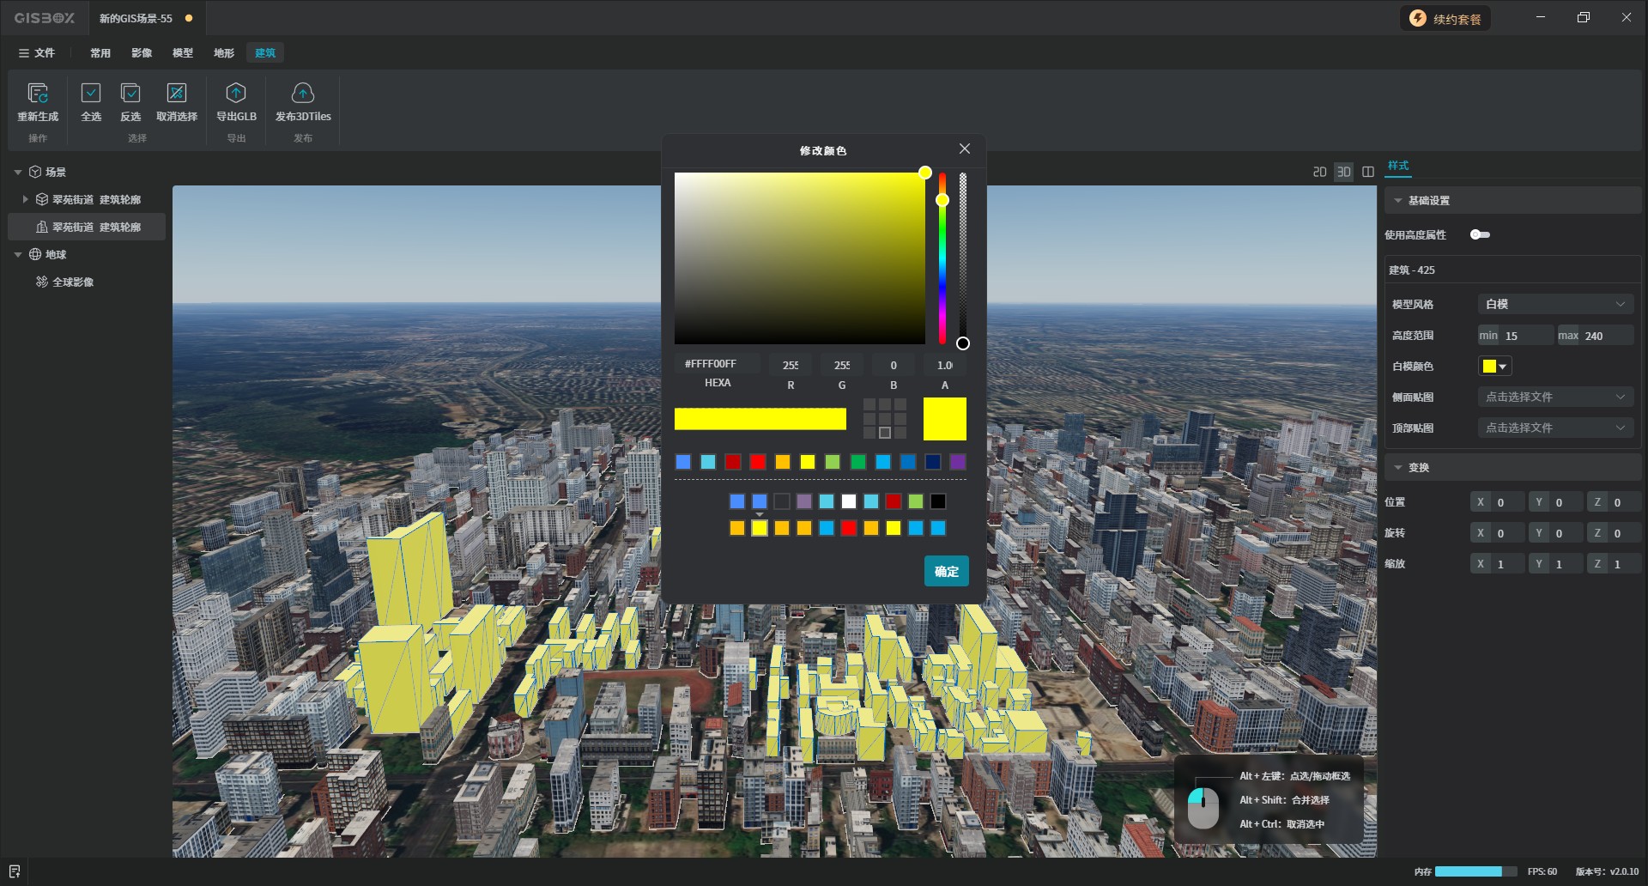Open the log icon in status bar
The width and height of the screenshot is (1648, 886).
click(15, 871)
